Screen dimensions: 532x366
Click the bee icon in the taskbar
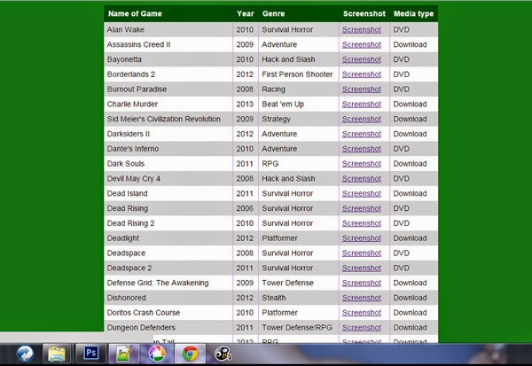point(223,354)
